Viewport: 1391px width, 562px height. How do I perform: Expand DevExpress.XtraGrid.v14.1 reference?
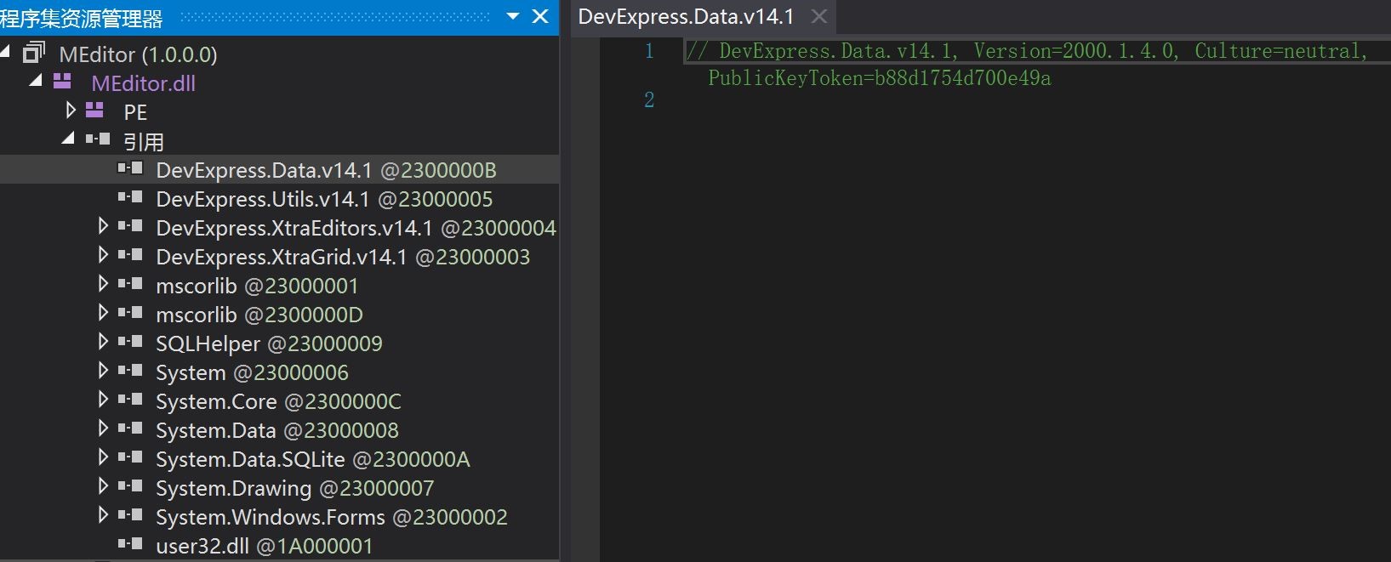click(103, 254)
